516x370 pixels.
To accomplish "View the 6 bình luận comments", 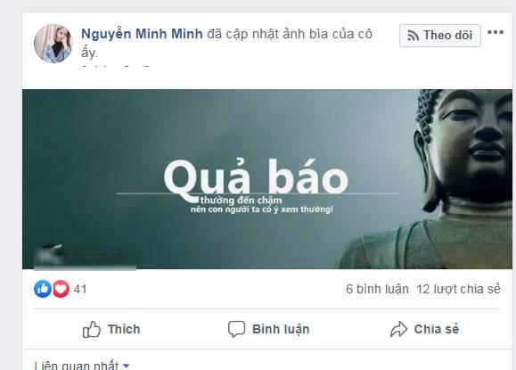I will (x=377, y=289).
